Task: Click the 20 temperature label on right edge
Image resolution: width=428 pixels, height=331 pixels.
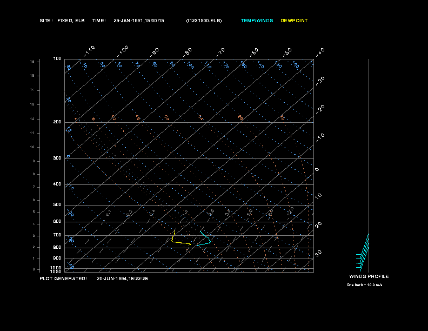Action: click(x=318, y=224)
